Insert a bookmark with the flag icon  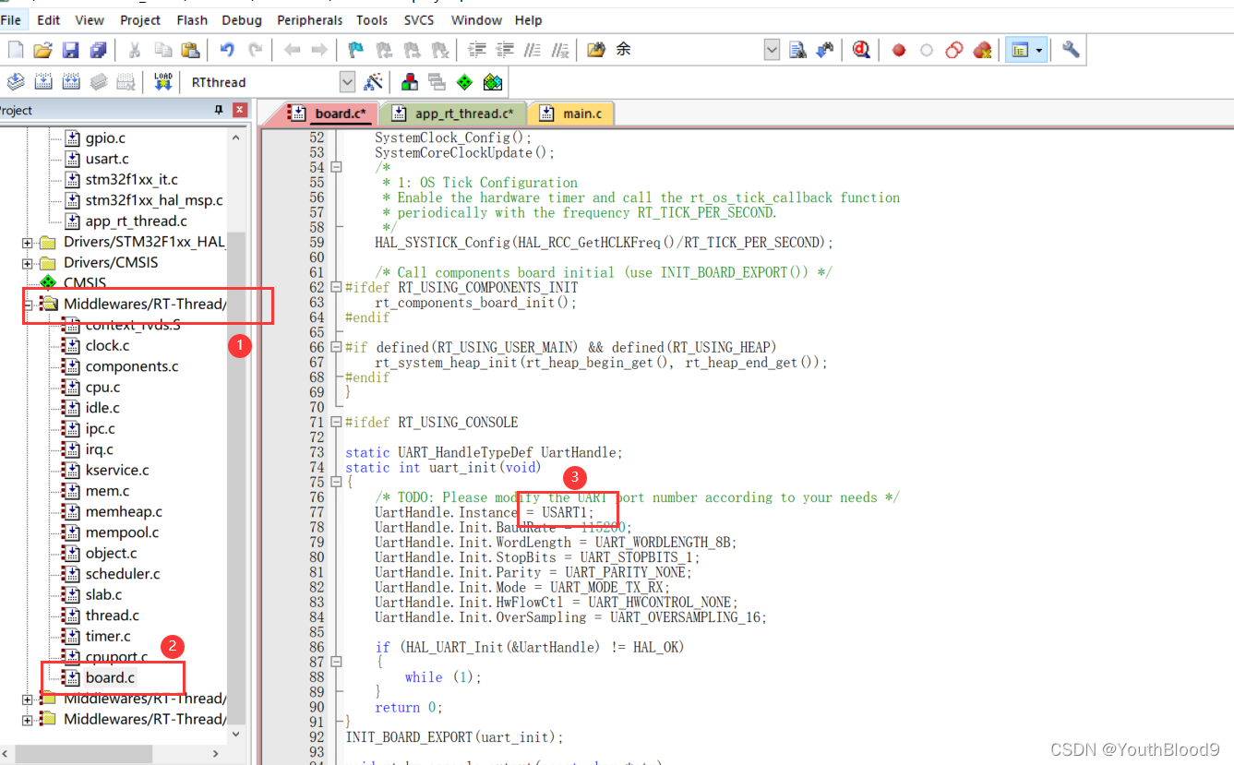[356, 50]
